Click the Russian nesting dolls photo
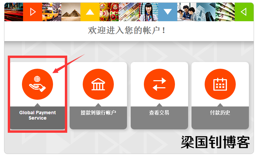256x156 pixels. [x=109, y=12]
